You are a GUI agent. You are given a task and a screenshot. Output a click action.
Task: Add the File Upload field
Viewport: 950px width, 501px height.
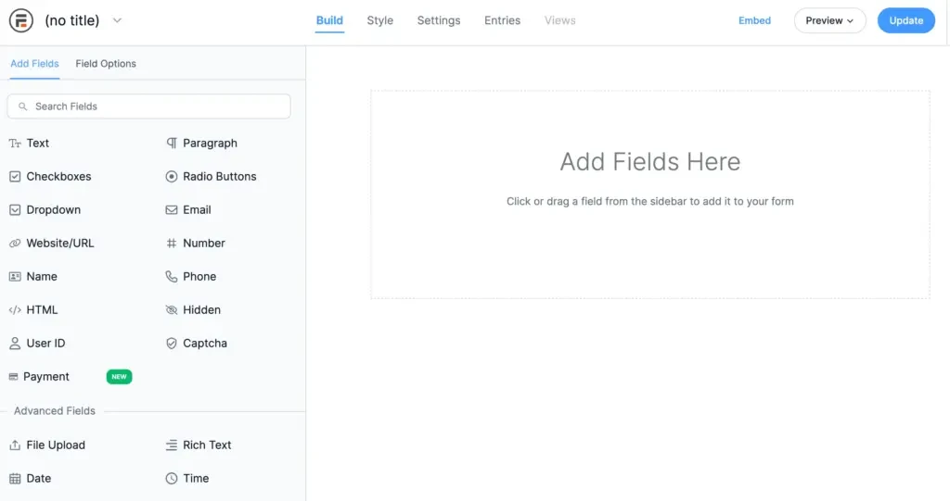47,445
